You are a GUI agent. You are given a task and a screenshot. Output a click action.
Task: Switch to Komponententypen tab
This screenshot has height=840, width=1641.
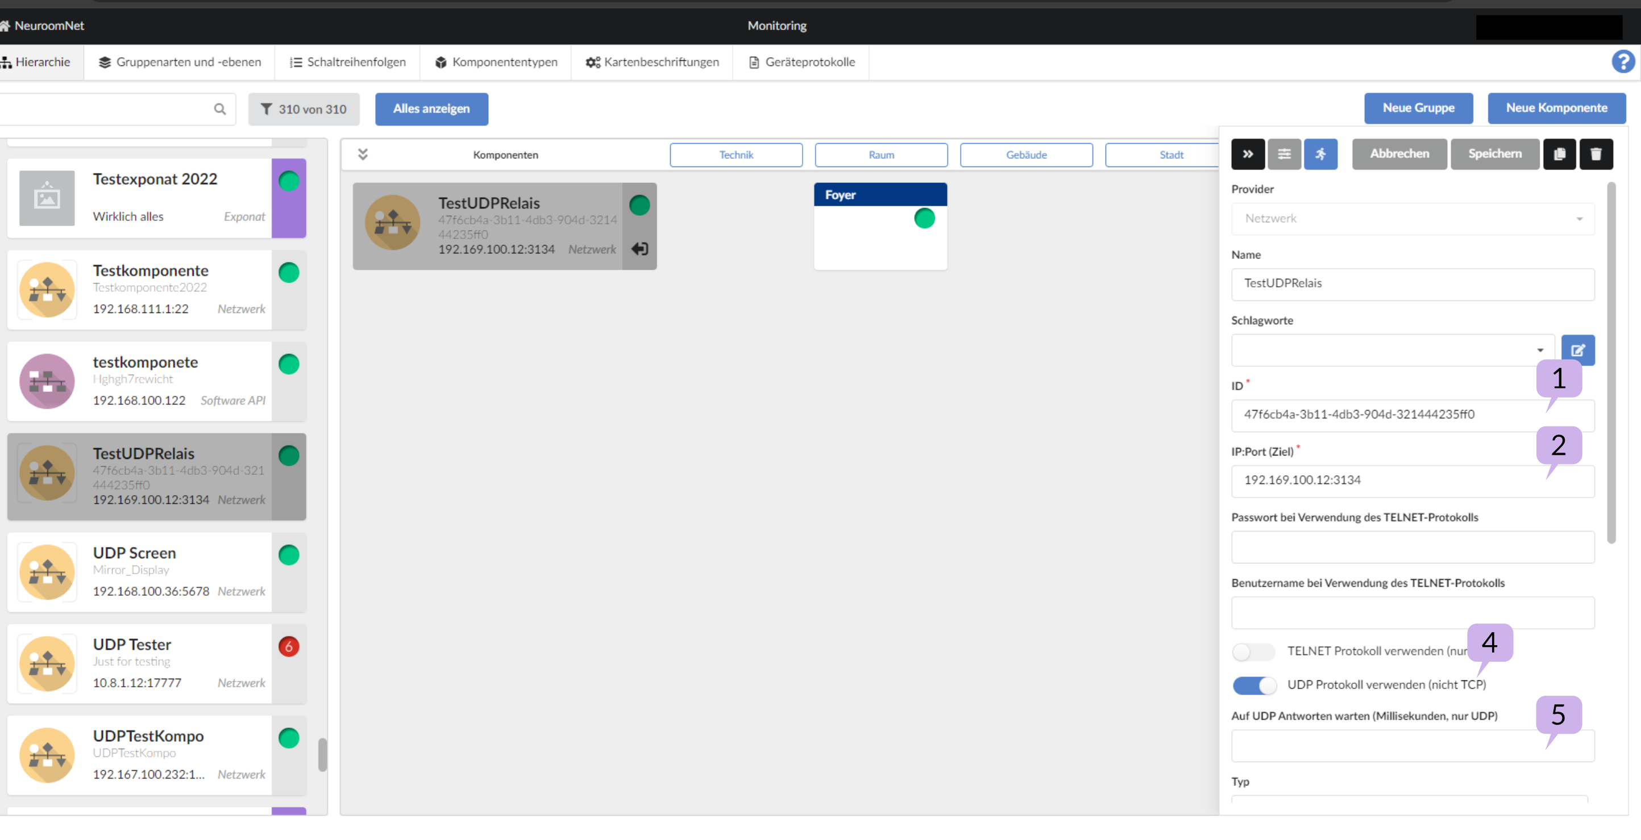pyautogui.click(x=496, y=62)
